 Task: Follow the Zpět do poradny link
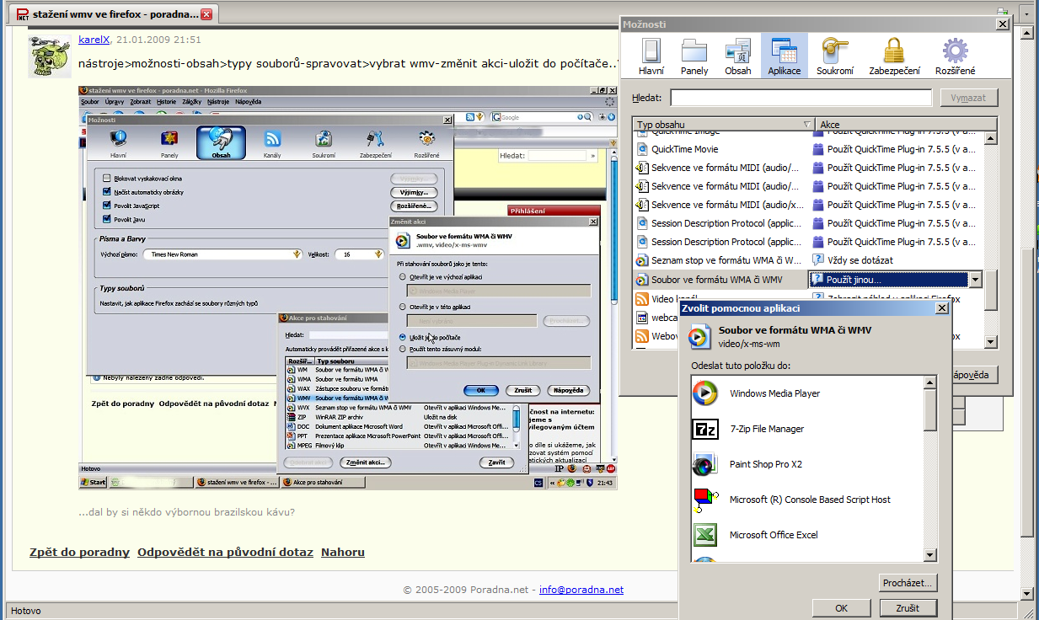[79, 553]
